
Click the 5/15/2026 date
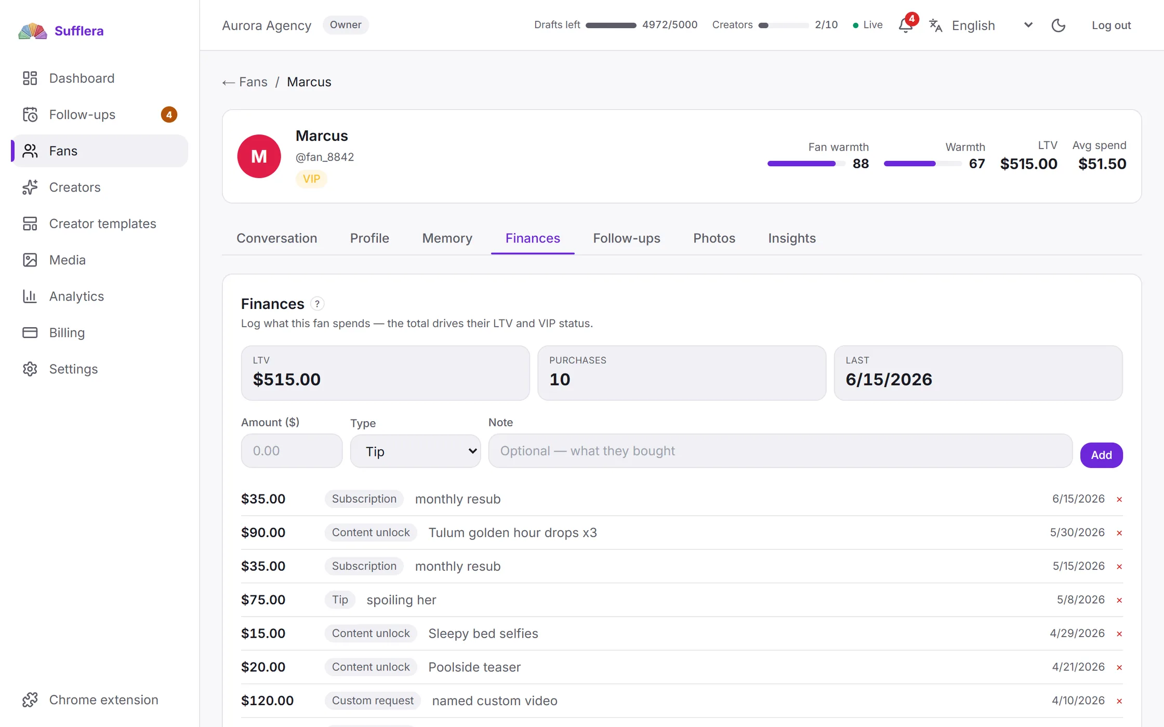point(1079,566)
